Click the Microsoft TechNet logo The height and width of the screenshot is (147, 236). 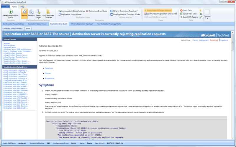click(215, 35)
